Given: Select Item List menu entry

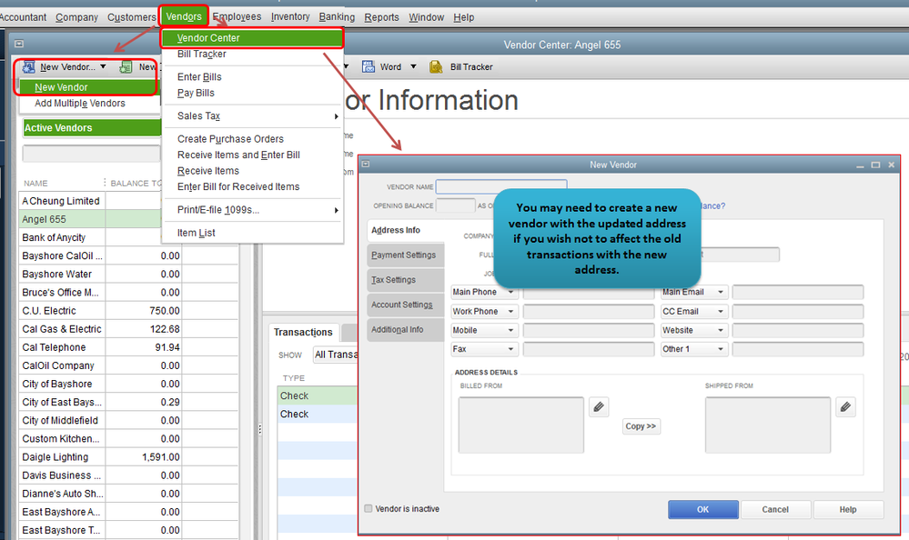Looking at the screenshot, I should [x=196, y=233].
